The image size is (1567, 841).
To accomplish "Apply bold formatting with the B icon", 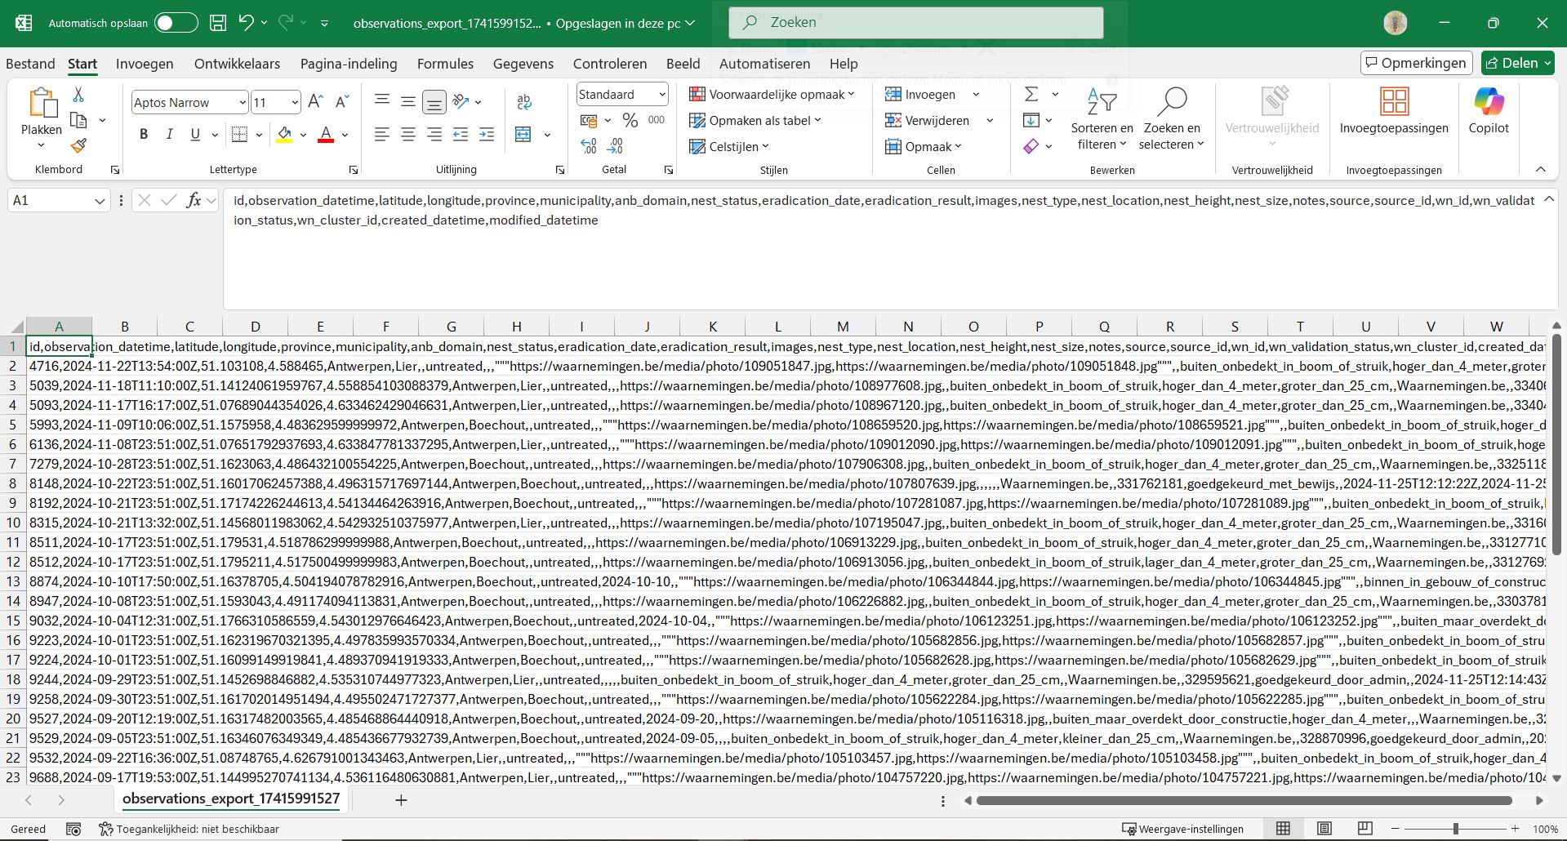I will (x=144, y=134).
